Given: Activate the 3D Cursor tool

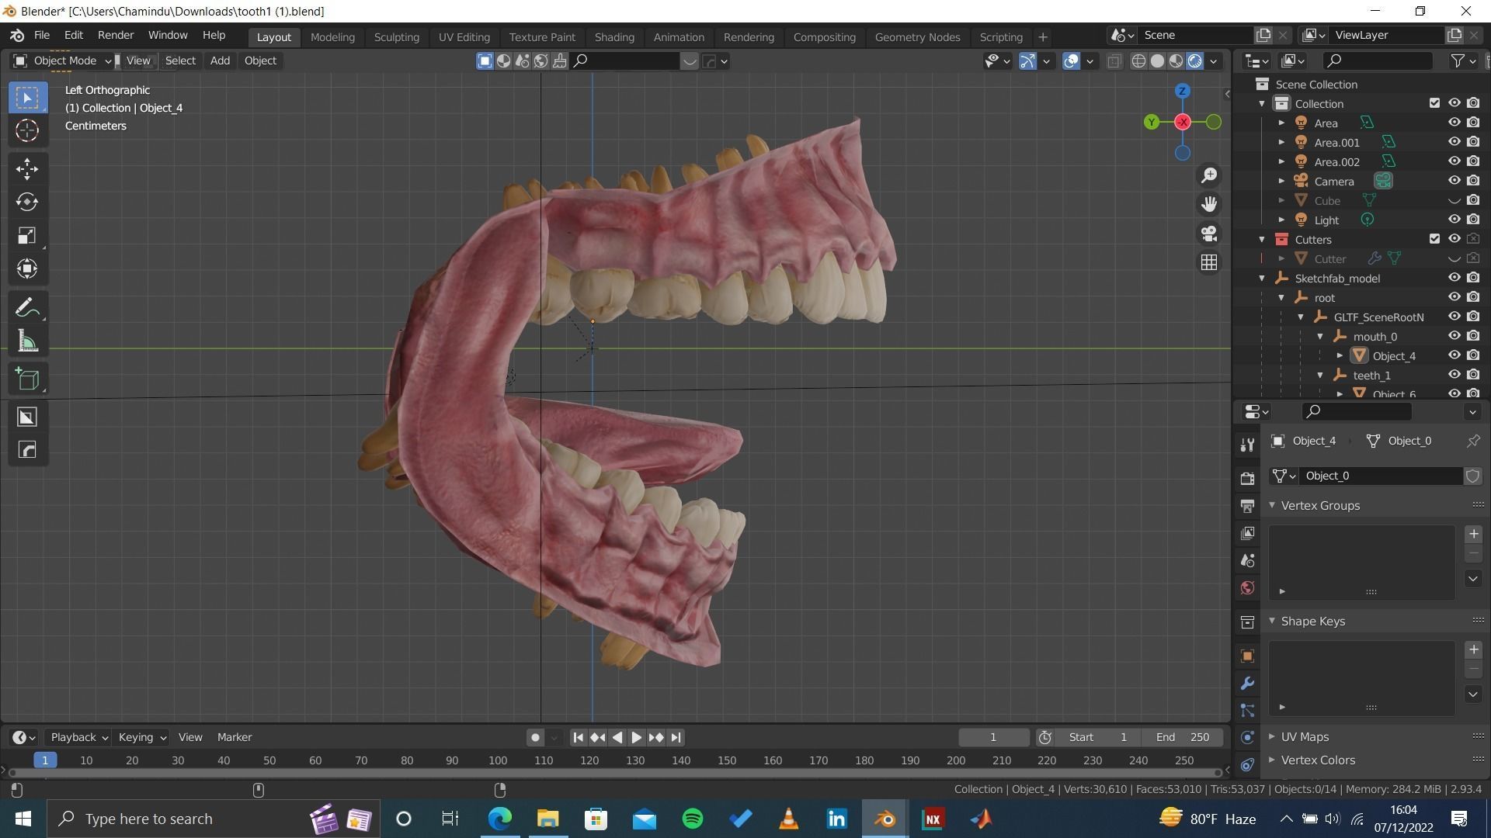Looking at the screenshot, I should pyautogui.click(x=27, y=130).
